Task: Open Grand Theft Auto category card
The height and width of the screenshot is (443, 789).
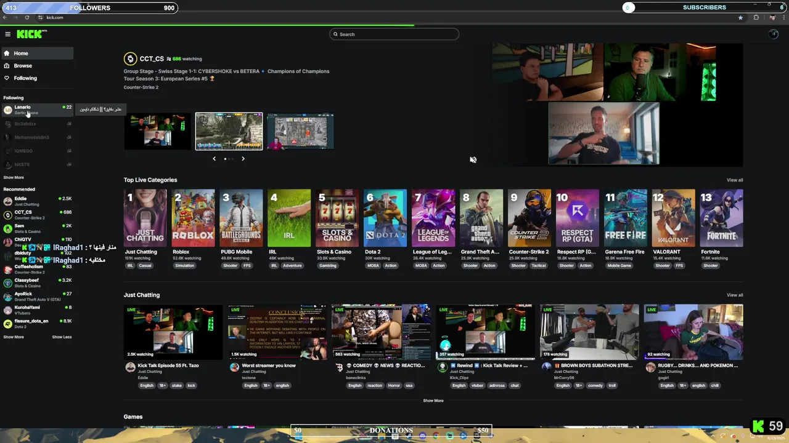Action: point(481,218)
